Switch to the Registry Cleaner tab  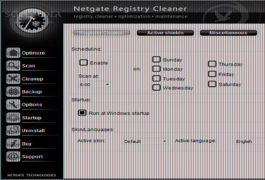102,33
